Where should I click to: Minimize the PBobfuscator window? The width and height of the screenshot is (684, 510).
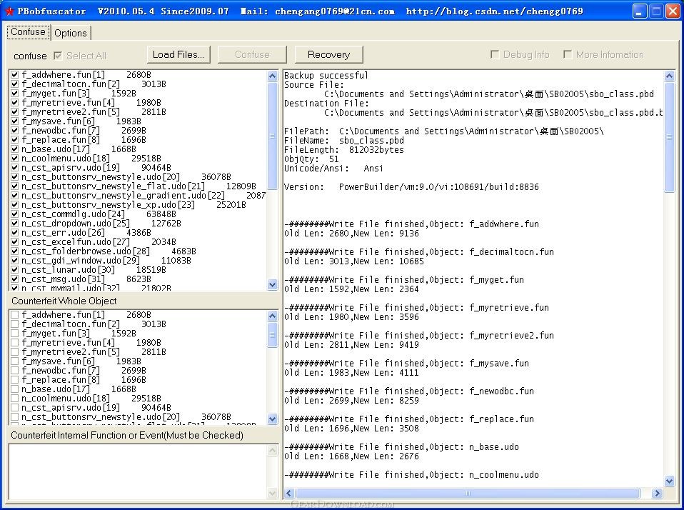[640, 11]
